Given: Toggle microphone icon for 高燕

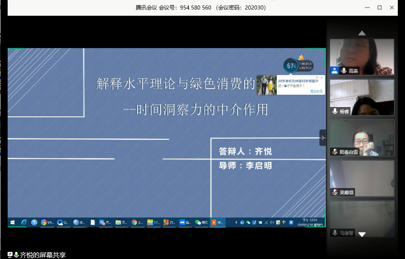Looking at the screenshot, I should coord(344,71).
